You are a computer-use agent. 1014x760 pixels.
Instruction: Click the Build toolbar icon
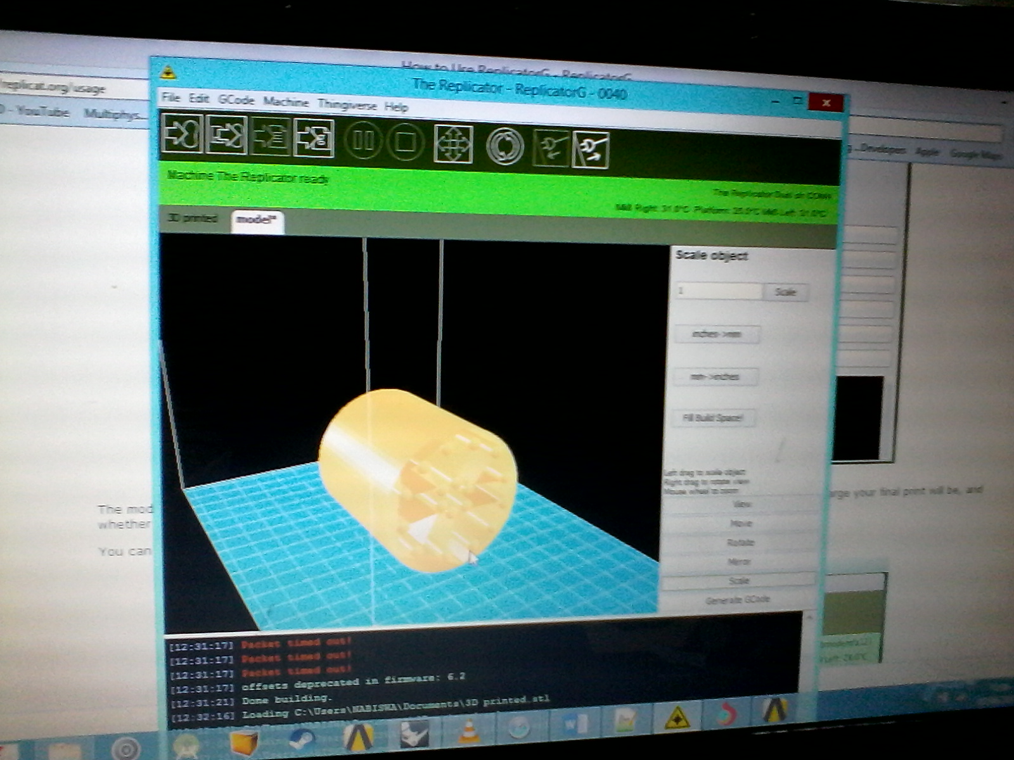click(x=182, y=133)
